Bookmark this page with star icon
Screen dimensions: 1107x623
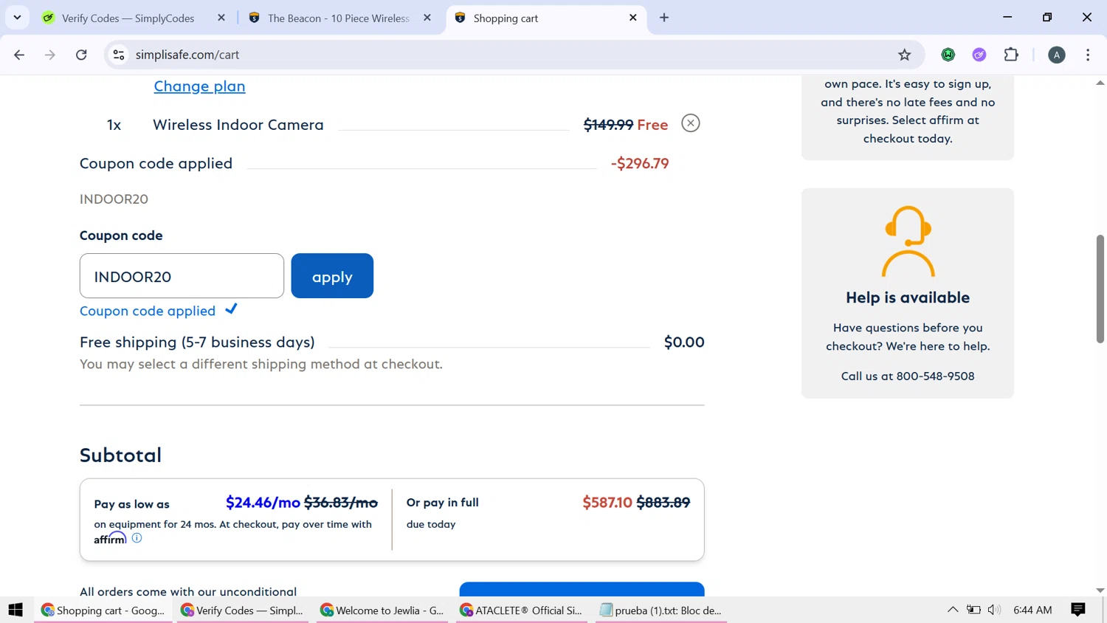tap(904, 55)
